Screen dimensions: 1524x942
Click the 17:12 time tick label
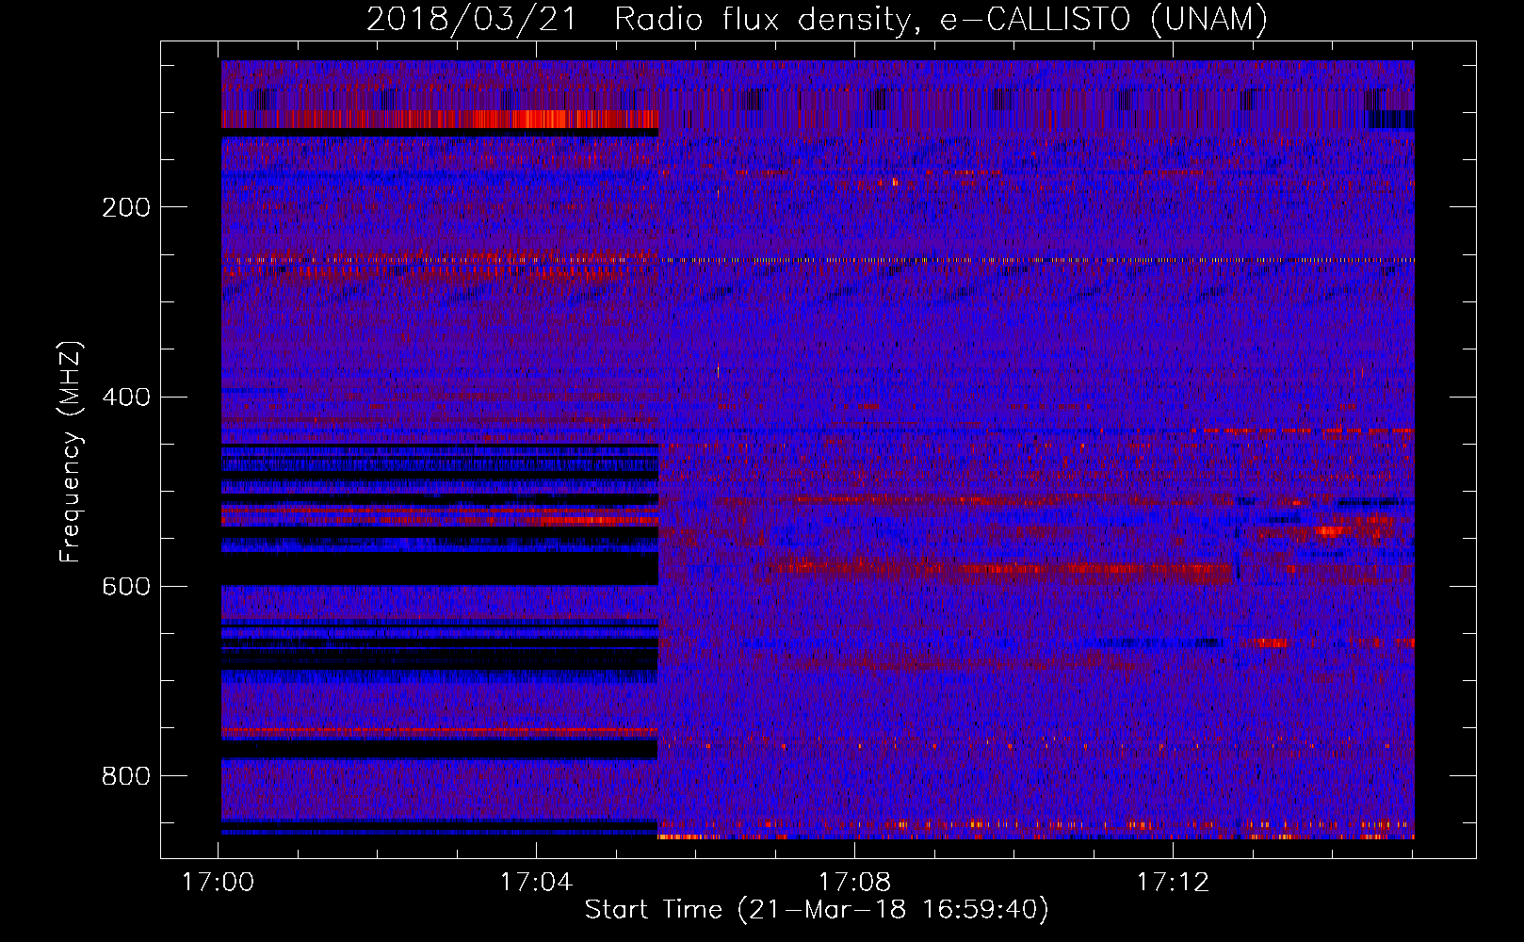click(x=1173, y=883)
